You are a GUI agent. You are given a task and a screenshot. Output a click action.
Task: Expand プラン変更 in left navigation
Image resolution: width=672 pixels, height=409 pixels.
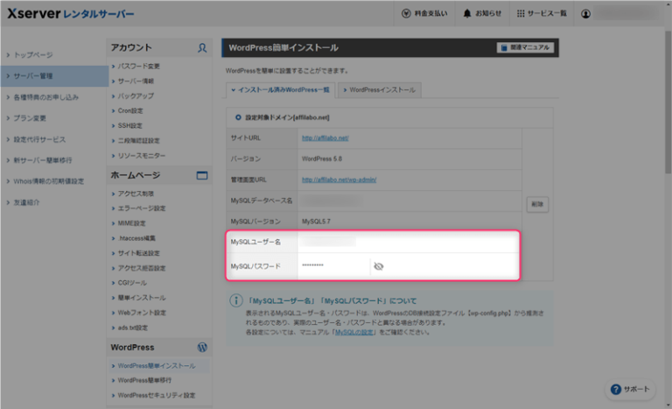point(33,118)
